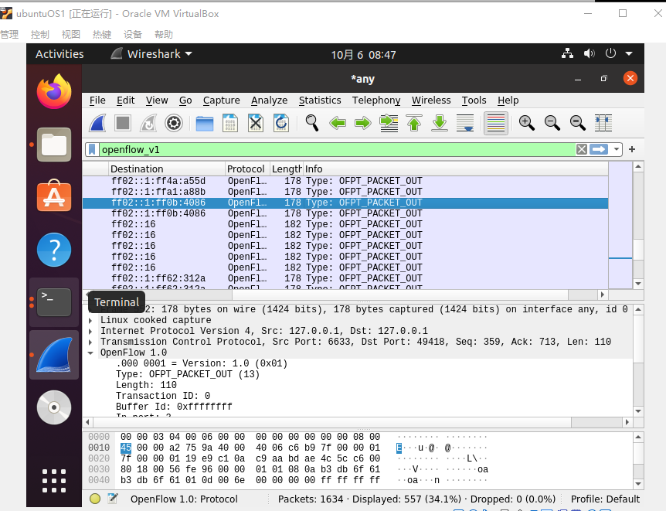Open the Capture menu

click(221, 100)
